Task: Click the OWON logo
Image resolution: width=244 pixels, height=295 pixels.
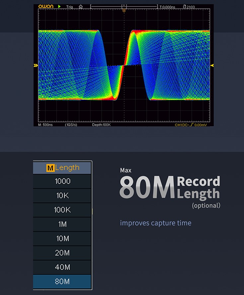Action: click(46, 6)
